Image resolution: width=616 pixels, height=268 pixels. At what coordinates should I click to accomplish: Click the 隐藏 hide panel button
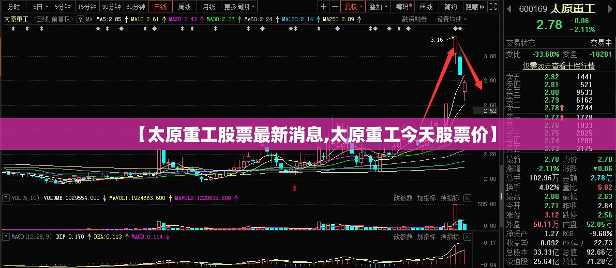tap(475, 7)
